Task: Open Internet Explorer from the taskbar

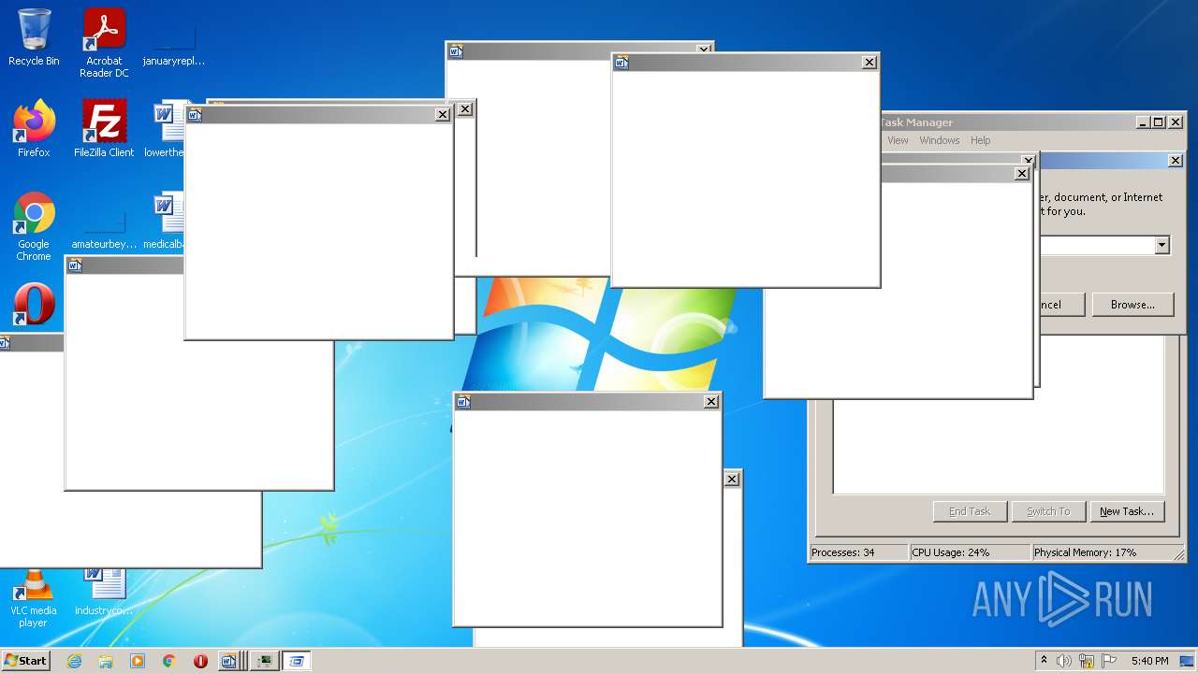Action: (75, 661)
